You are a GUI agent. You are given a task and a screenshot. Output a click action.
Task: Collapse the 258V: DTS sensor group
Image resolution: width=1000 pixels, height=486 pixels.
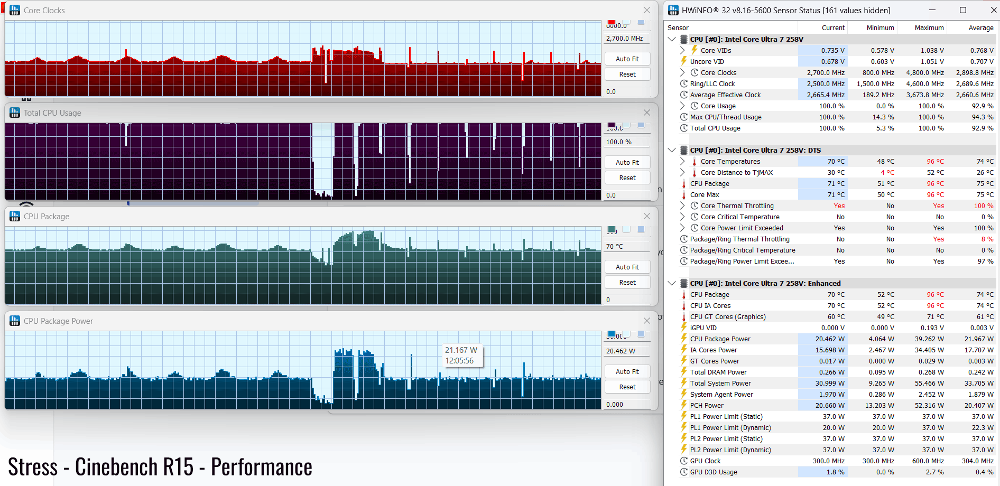672,150
